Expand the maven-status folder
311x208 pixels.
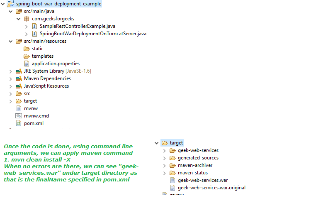[165, 173]
